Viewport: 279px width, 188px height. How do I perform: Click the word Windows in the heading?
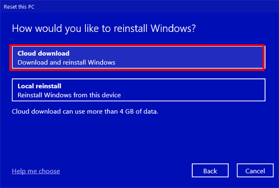click(x=171, y=28)
